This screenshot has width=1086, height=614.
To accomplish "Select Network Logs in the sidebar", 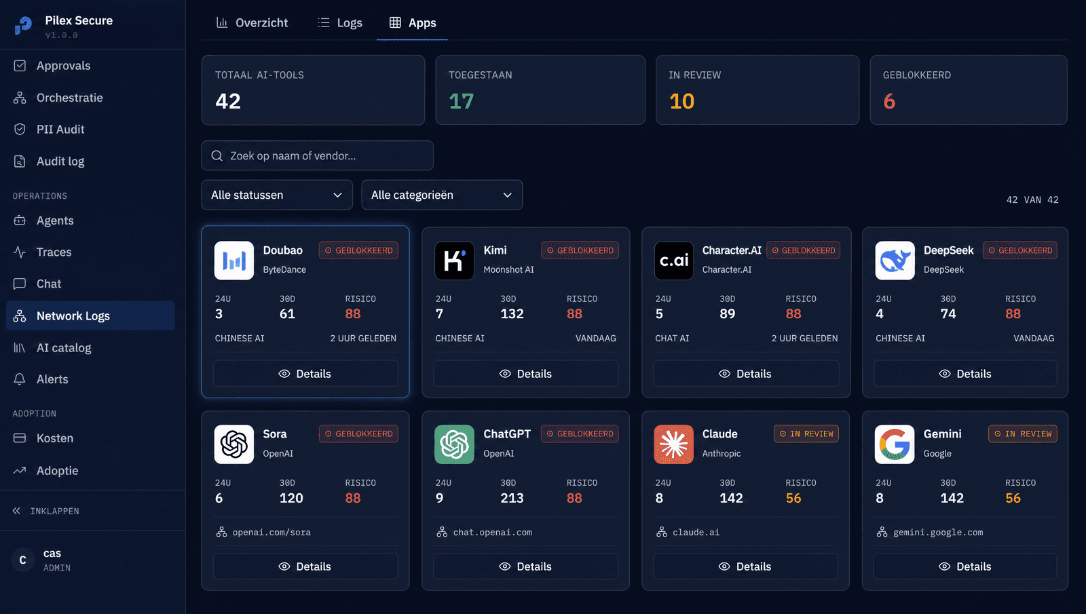I will pyautogui.click(x=90, y=315).
